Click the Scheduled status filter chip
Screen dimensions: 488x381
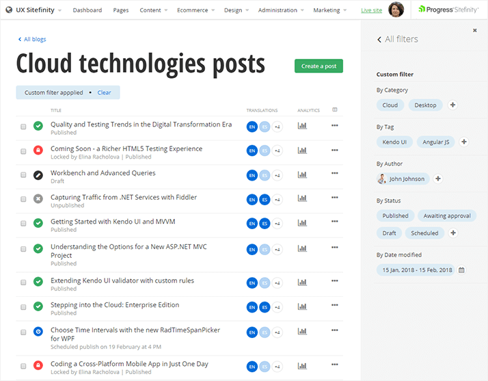point(424,233)
